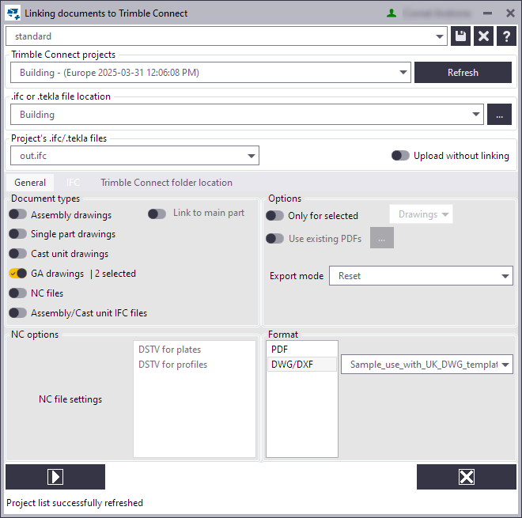The width and height of the screenshot is (522, 518).
Task: Click the Refresh projects button
Action: coord(463,72)
